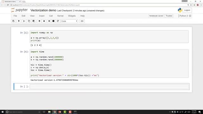This screenshot has width=203, height=114.
Task: Paste cells below icon
Action: (34, 21)
